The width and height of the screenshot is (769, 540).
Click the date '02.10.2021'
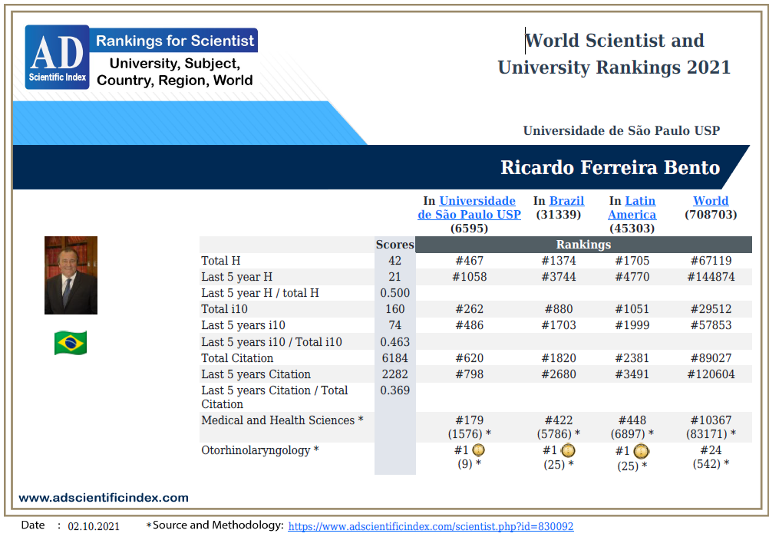[94, 526]
